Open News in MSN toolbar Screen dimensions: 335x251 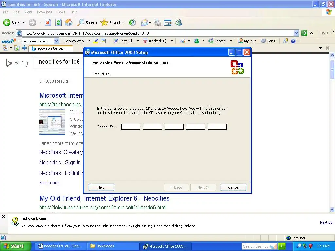coord(268,41)
